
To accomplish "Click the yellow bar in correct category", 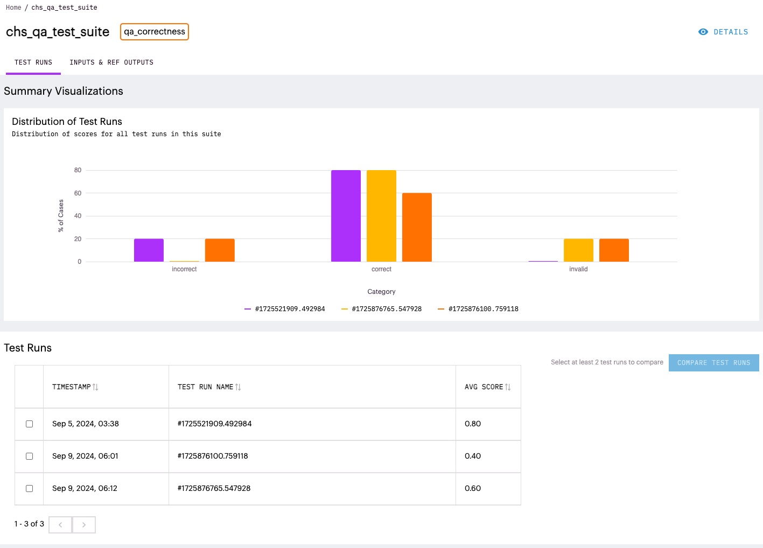I will tap(381, 216).
